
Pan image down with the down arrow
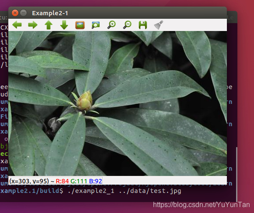pos(64,25)
